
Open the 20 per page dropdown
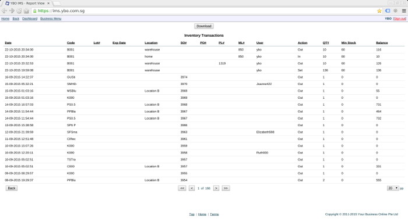tap(393, 188)
